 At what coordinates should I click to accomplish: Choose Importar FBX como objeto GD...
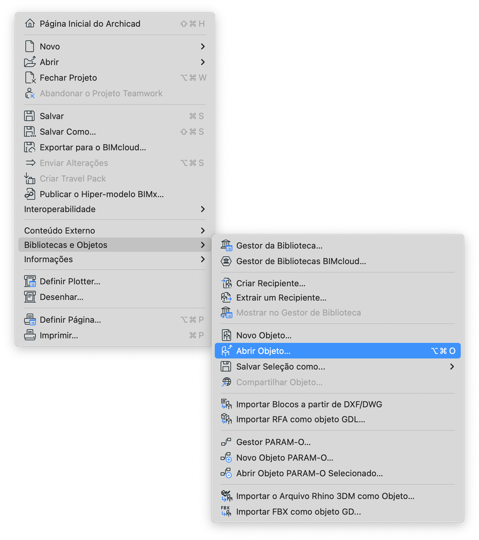click(x=337, y=511)
